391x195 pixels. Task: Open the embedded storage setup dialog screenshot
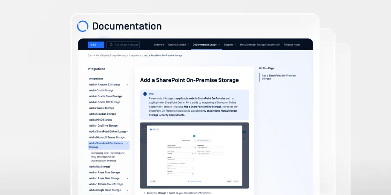195,155
